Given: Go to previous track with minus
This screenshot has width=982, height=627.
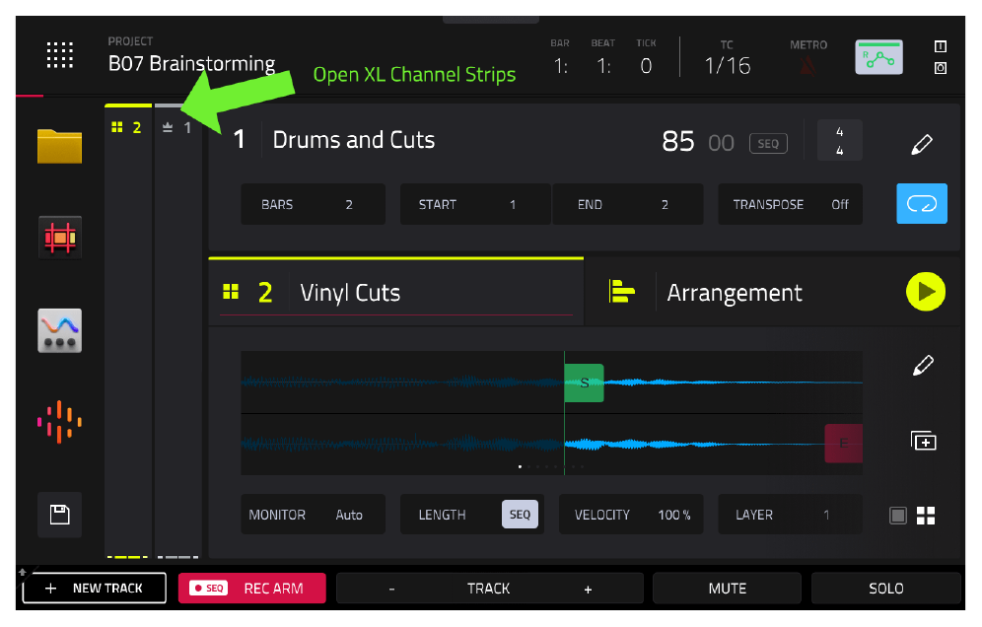Looking at the screenshot, I should [391, 589].
